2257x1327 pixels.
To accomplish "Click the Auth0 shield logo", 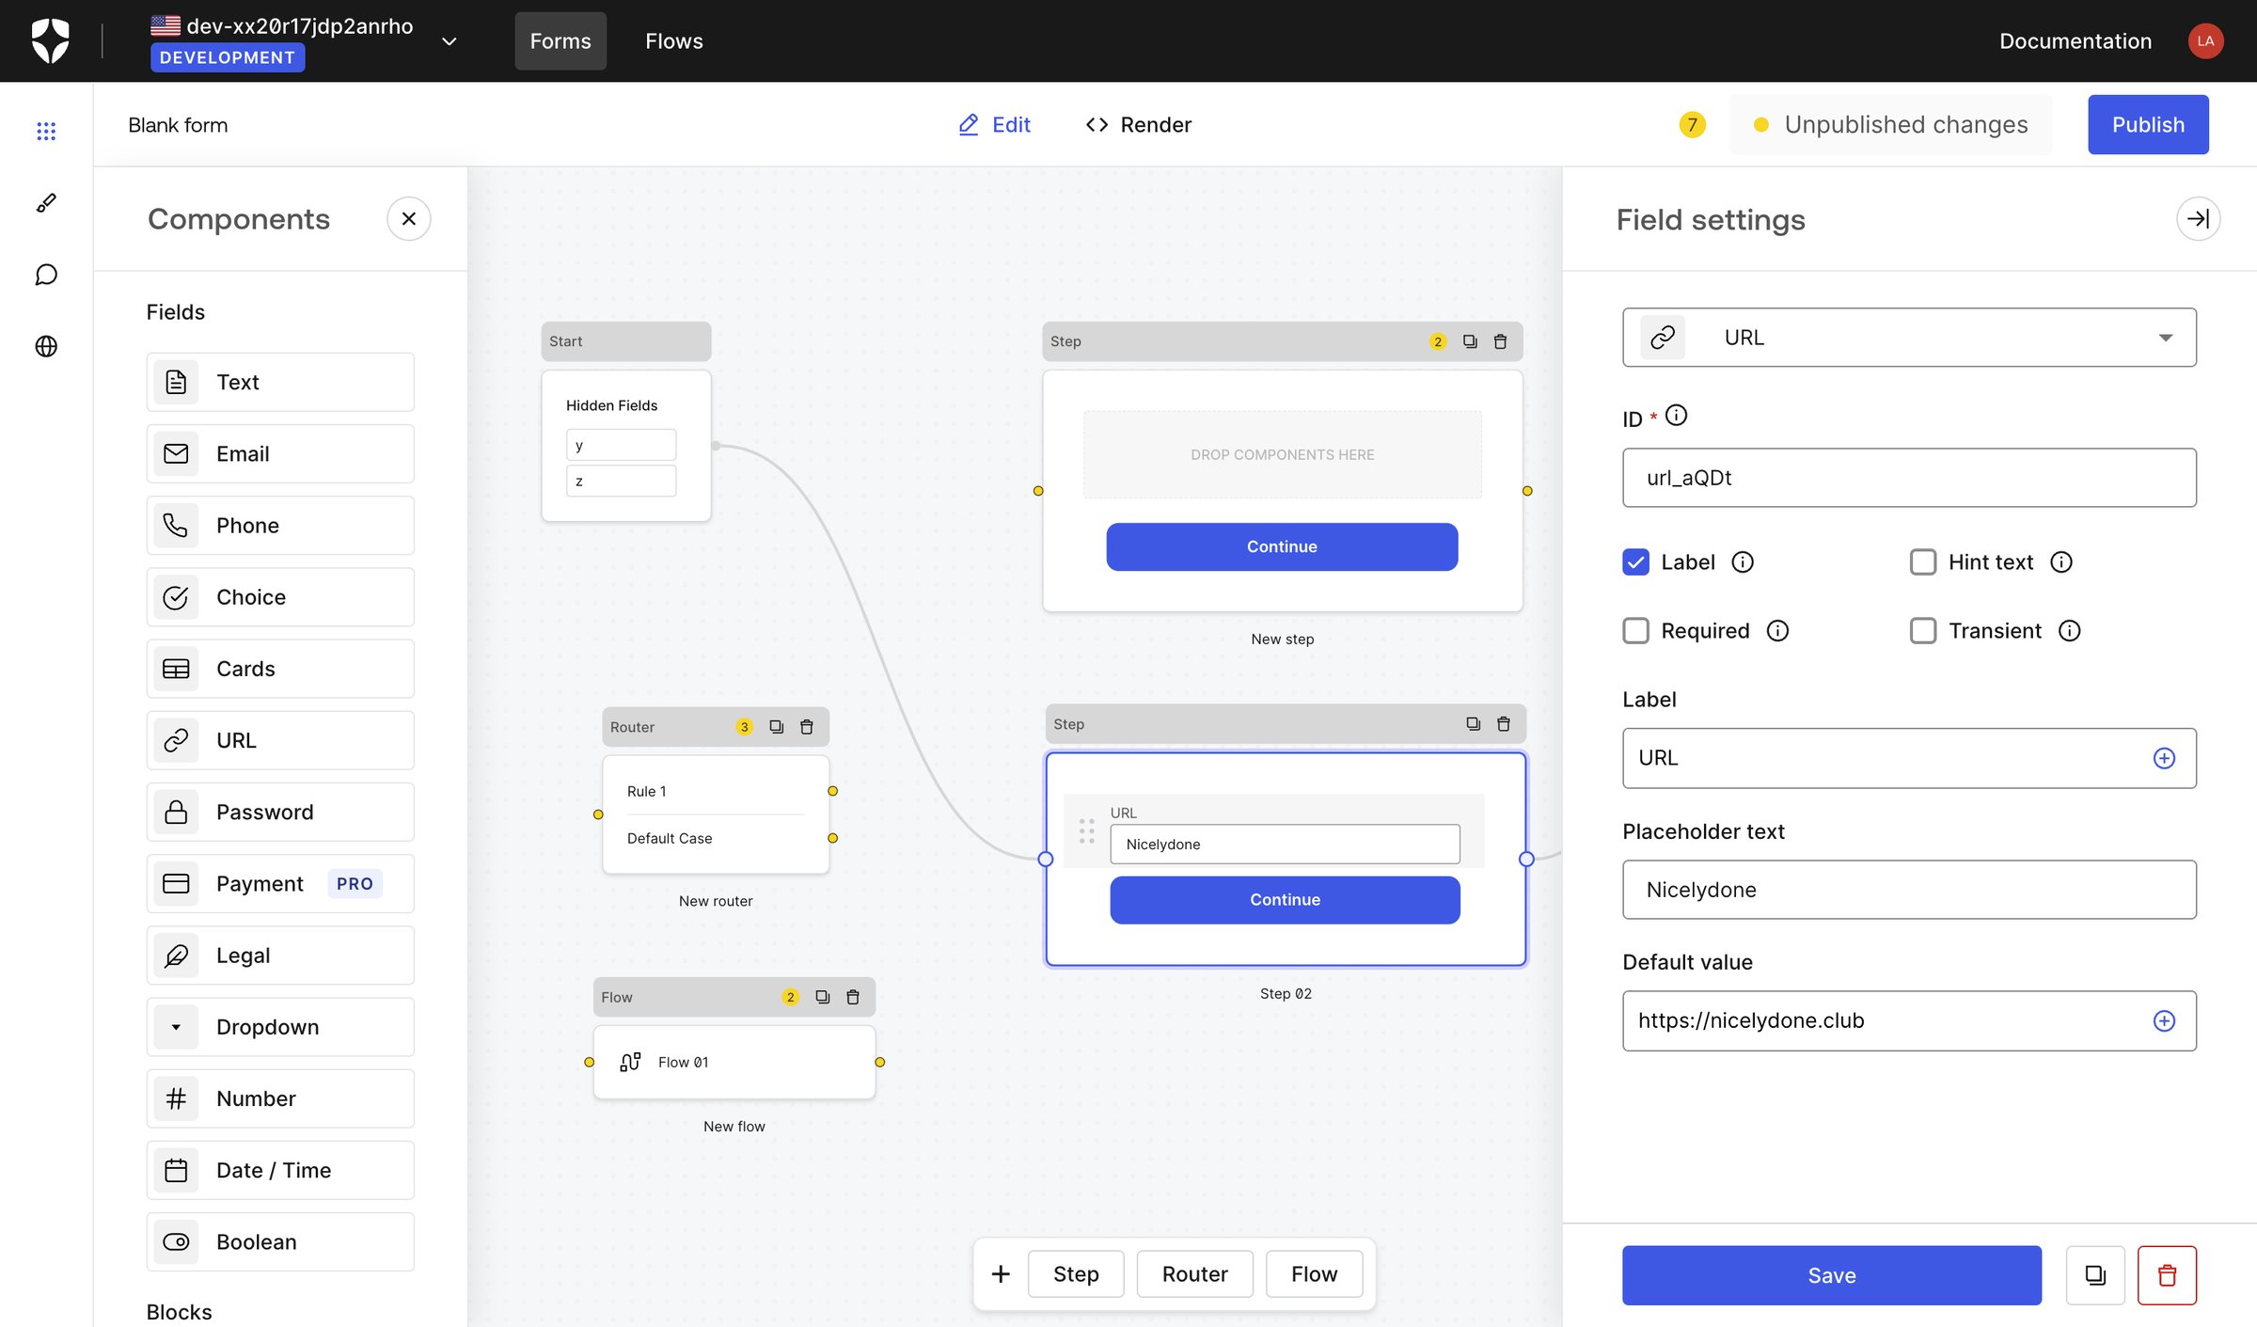I will tap(50, 40).
